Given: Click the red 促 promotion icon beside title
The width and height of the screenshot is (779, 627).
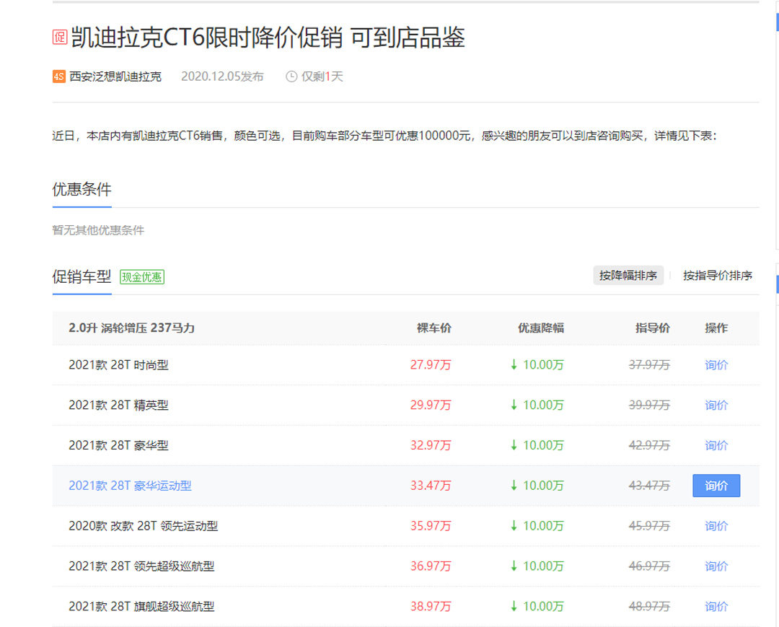Looking at the screenshot, I should [60, 38].
